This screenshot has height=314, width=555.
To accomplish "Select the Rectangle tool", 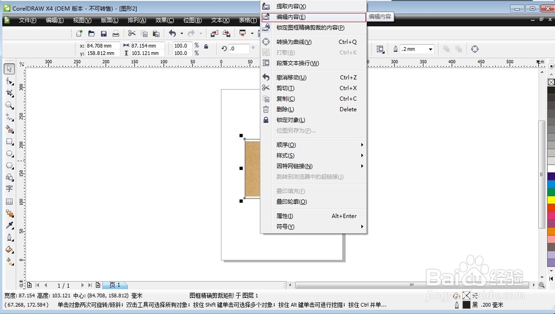I will [x=9, y=142].
